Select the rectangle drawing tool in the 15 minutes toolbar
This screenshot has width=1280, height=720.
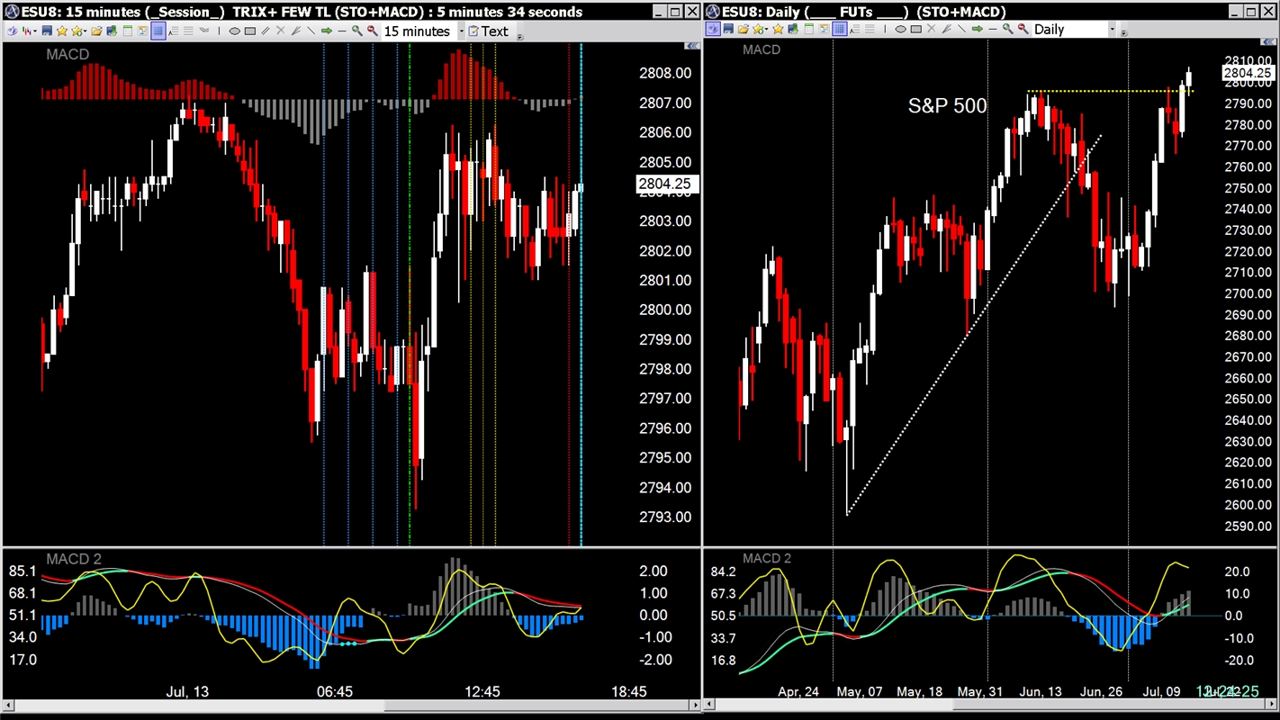point(249,31)
